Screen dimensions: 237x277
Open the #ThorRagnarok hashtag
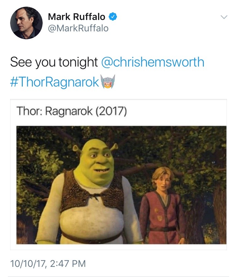(54, 82)
